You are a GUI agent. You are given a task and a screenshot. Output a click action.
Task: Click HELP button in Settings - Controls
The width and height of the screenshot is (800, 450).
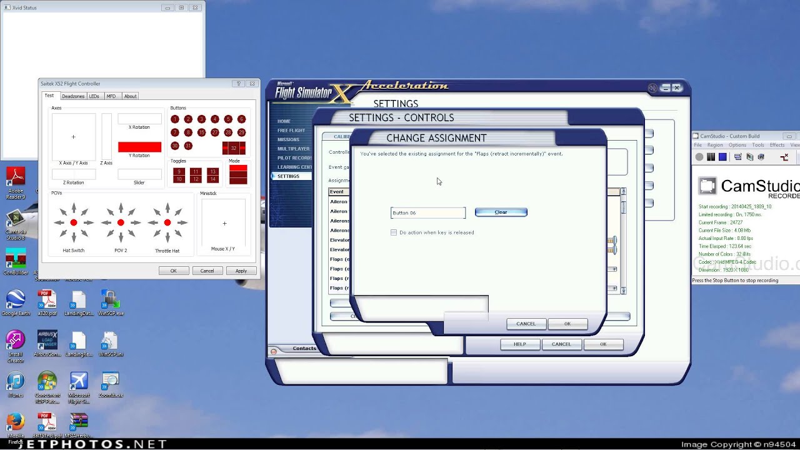coord(520,344)
